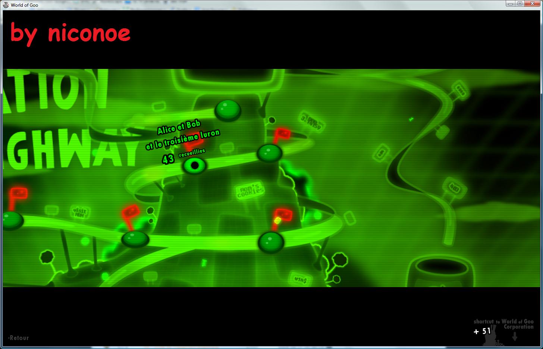The height and width of the screenshot is (349, 543).
Task: Maximize the World of Goo window
Action: coord(520,3)
